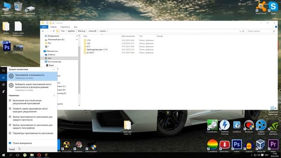Open the S.T.A.L.K.E.R. desktop shortcut
Image resolution: width=281 pixels, height=158 pixels.
(66, 146)
